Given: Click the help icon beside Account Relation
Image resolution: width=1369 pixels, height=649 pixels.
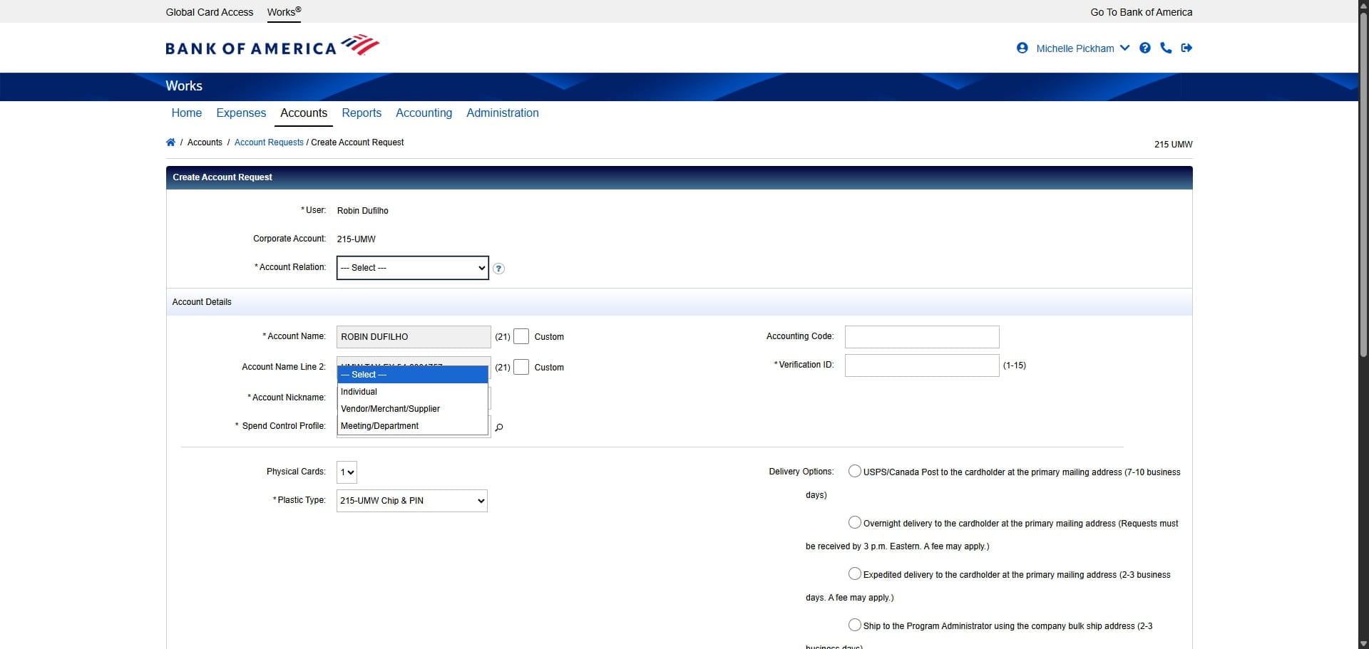Looking at the screenshot, I should [498, 269].
